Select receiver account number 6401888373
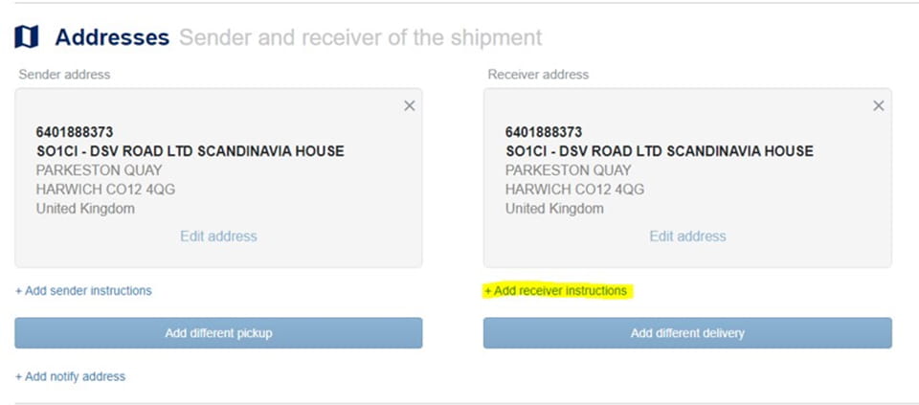Image resolution: width=919 pixels, height=405 pixels. point(544,132)
